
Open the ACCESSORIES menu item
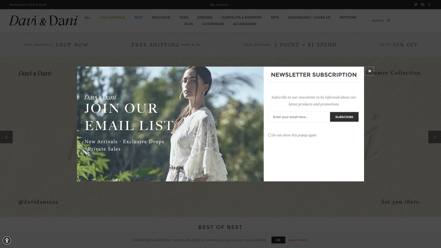coord(245,24)
